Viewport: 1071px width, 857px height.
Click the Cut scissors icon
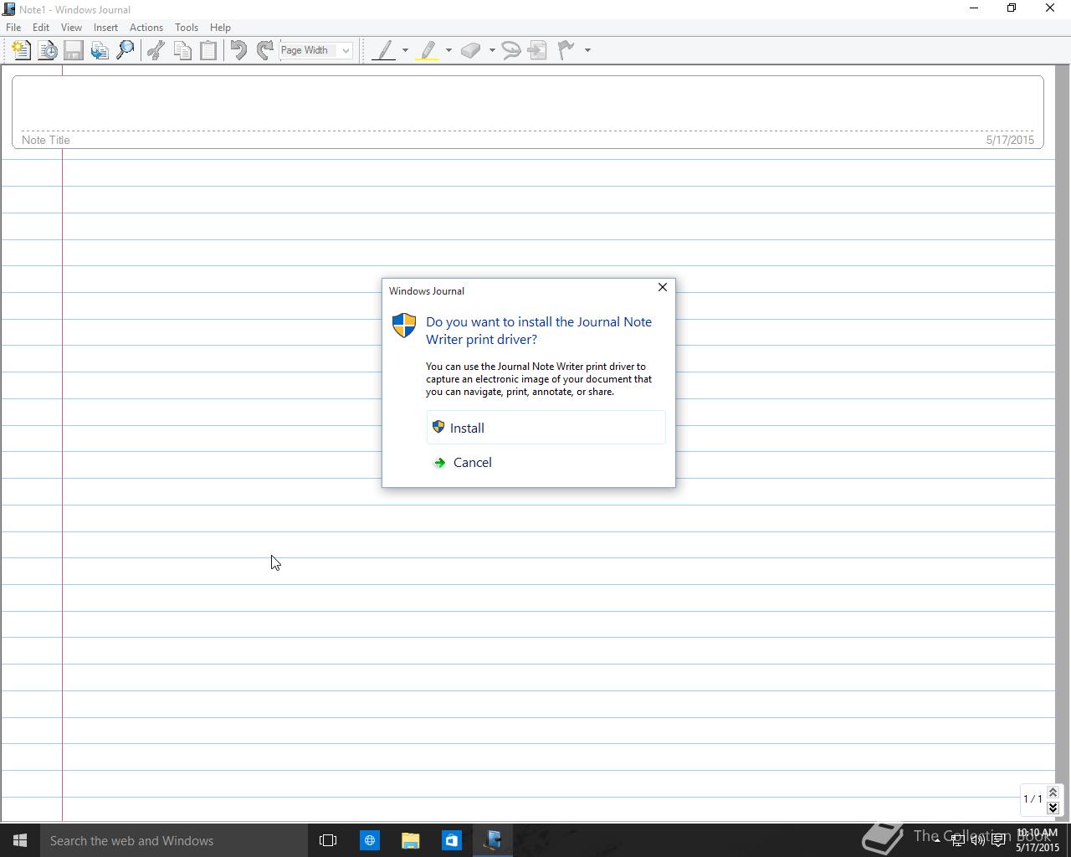(156, 50)
